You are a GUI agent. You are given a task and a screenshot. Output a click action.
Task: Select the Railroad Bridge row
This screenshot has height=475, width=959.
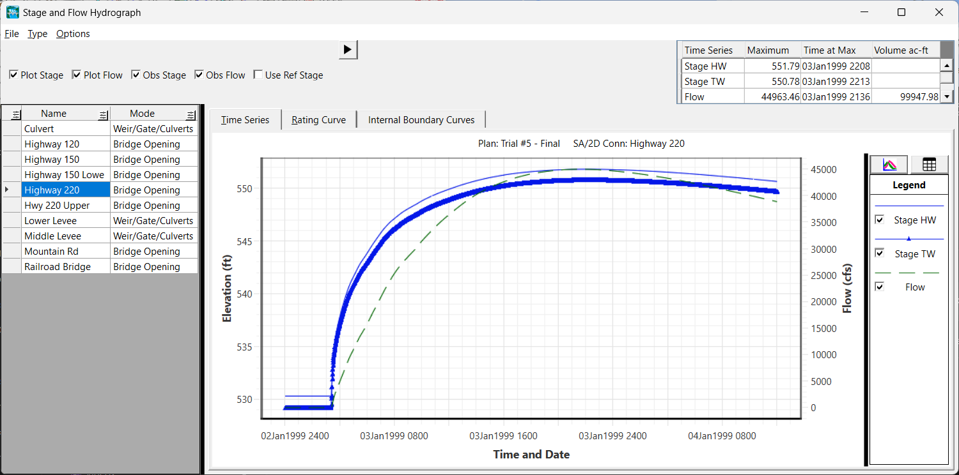58,267
